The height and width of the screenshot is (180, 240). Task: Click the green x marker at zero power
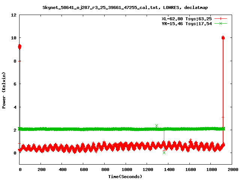point(164,153)
